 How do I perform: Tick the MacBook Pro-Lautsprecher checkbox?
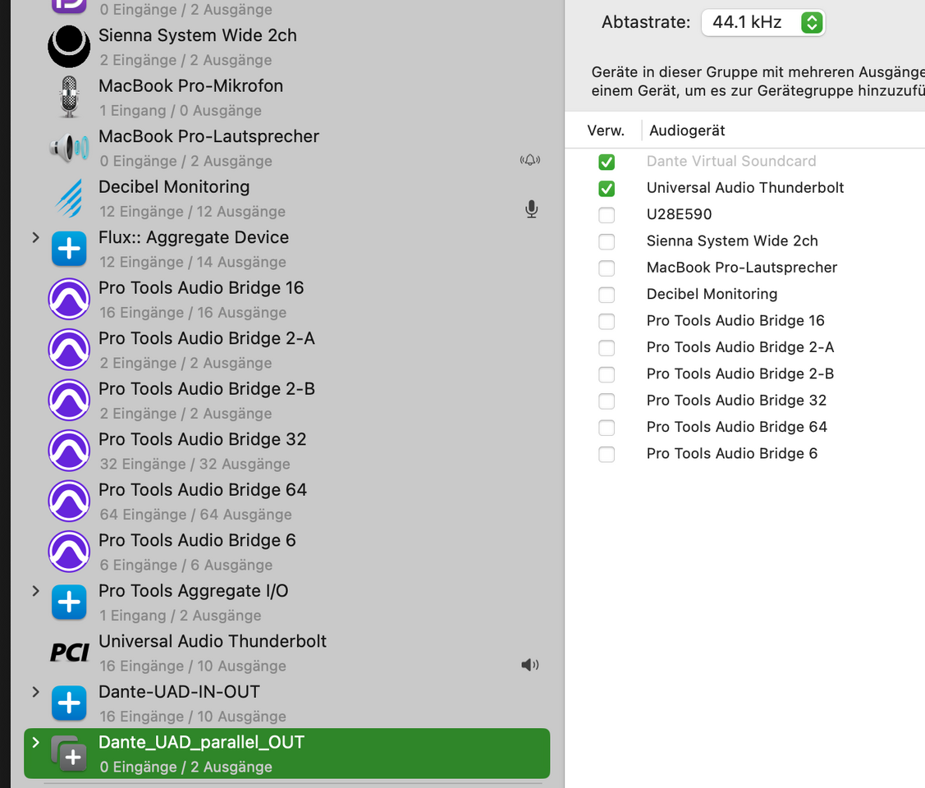607,268
